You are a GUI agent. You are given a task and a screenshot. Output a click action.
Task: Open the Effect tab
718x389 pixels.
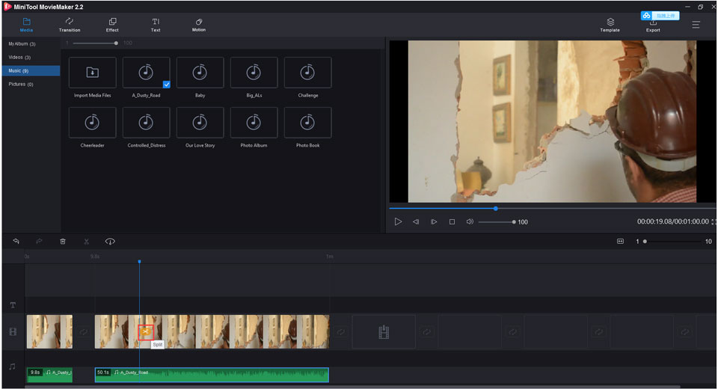[x=112, y=25]
